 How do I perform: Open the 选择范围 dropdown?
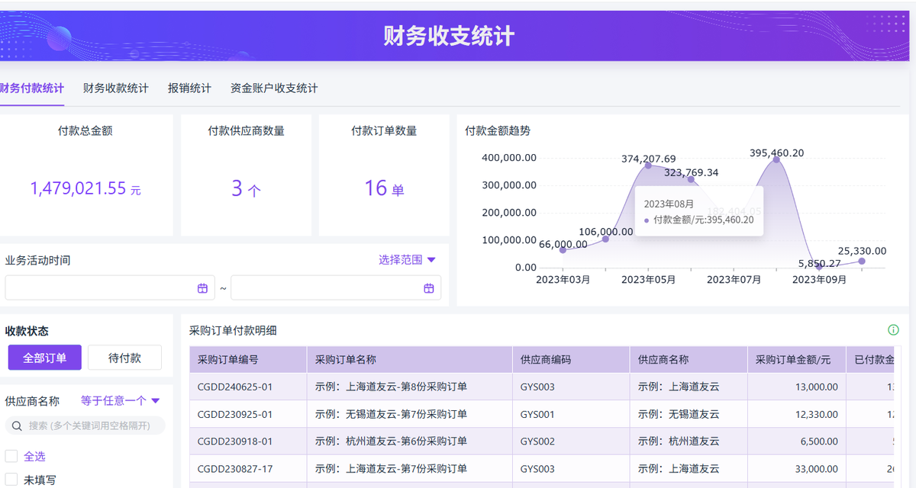[x=407, y=260]
